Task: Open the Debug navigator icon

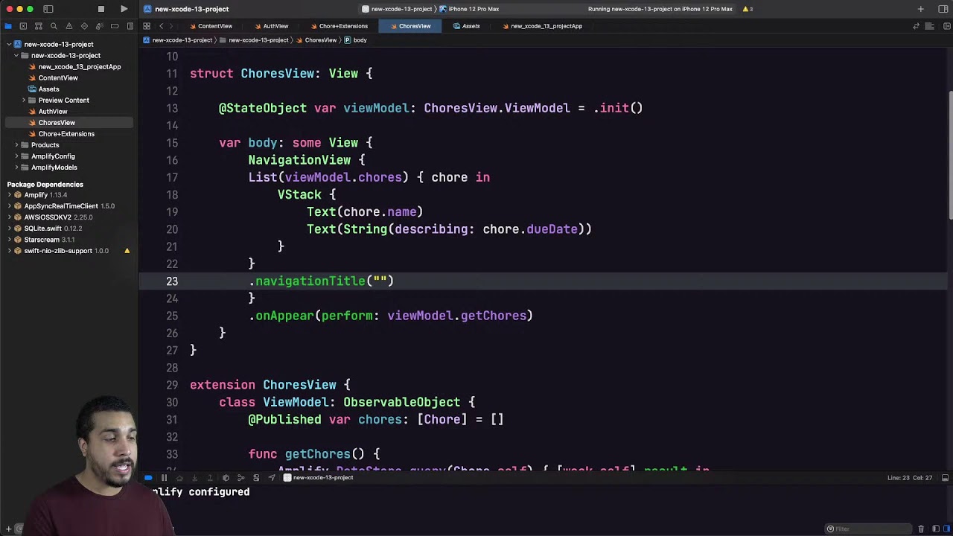Action: pos(99,26)
